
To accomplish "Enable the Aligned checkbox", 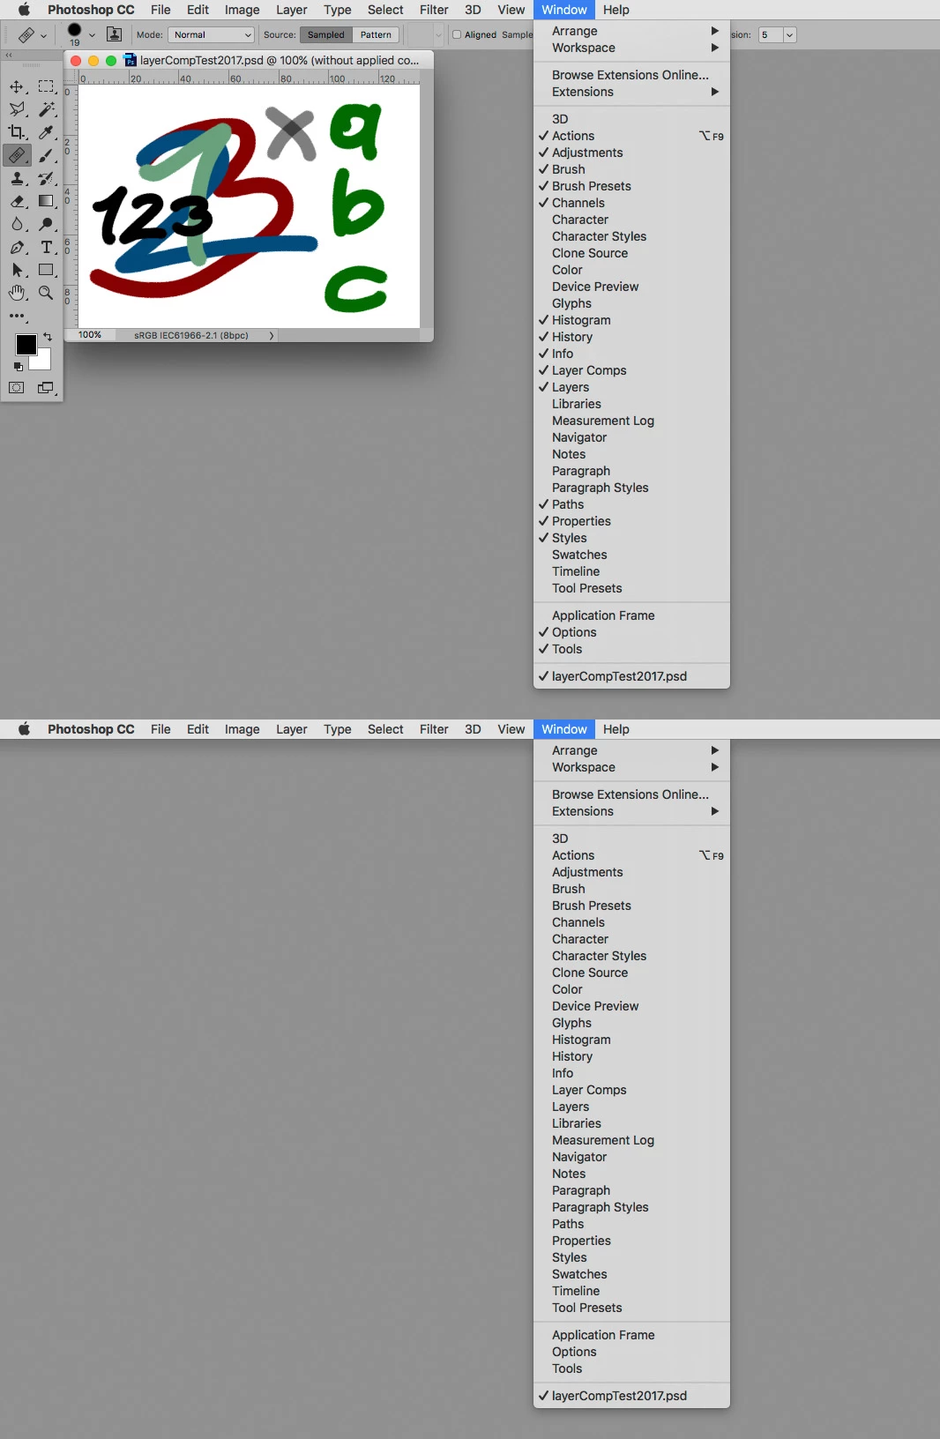I will pyautogui.click(x=457, y=34).
